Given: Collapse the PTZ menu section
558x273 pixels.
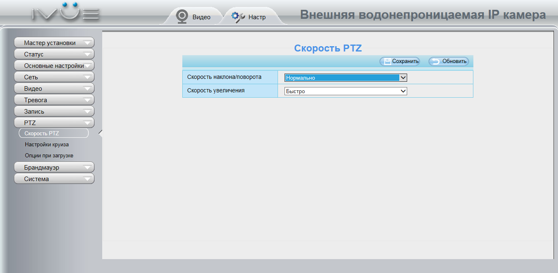Looking at the screenshot, I should 54,123.
